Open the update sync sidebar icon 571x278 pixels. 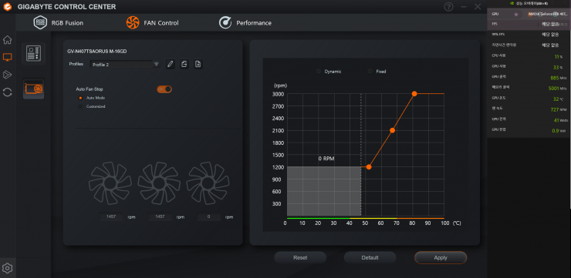(7, 92)
